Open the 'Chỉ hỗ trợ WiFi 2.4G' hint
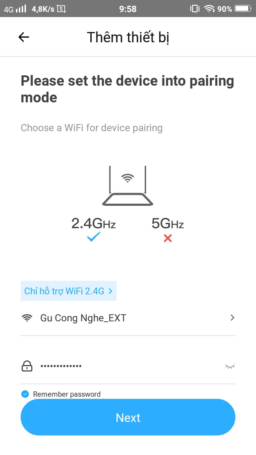The height and width of the screenshot is (455, 256). tap(68, 291)
